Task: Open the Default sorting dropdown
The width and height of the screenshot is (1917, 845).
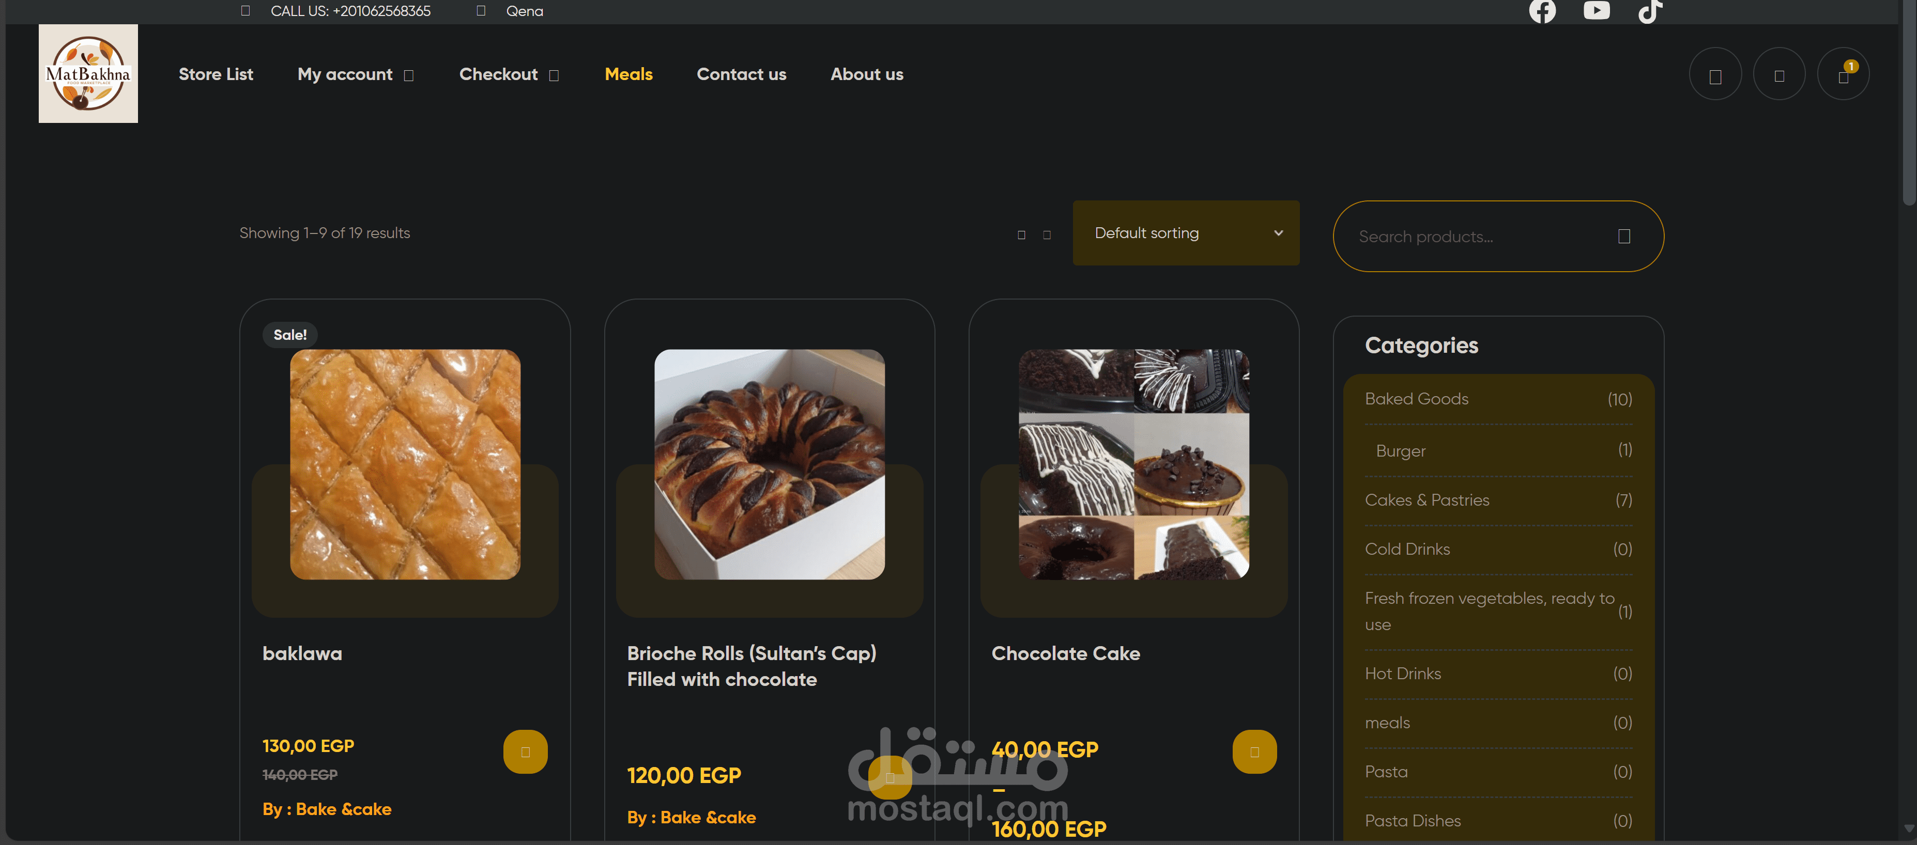Action: tap(1186, 233)
